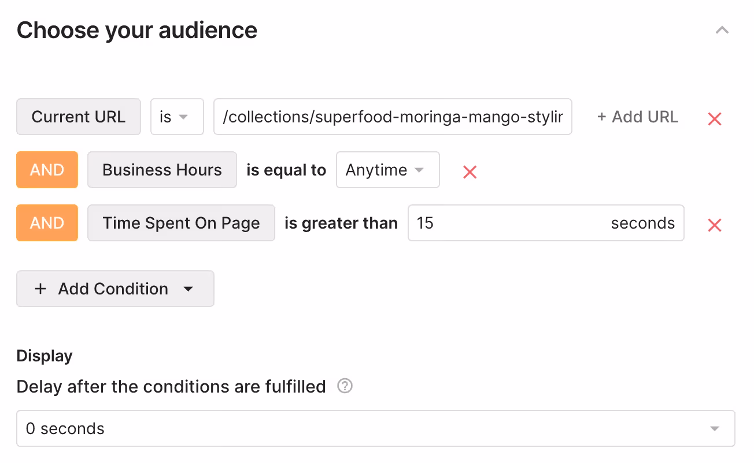Delete the Business Hours condition

(470, 172)
